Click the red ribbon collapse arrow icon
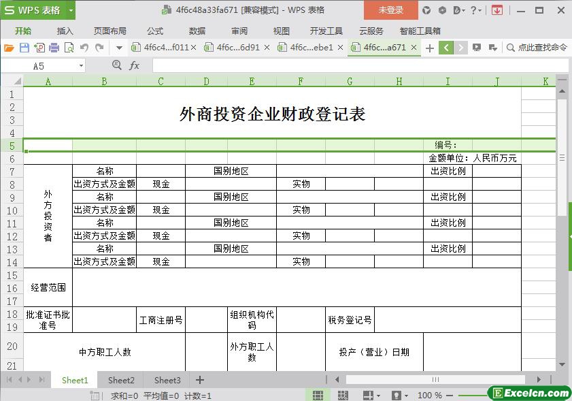This screenshot has height=401, width=572. click(497, 10)
